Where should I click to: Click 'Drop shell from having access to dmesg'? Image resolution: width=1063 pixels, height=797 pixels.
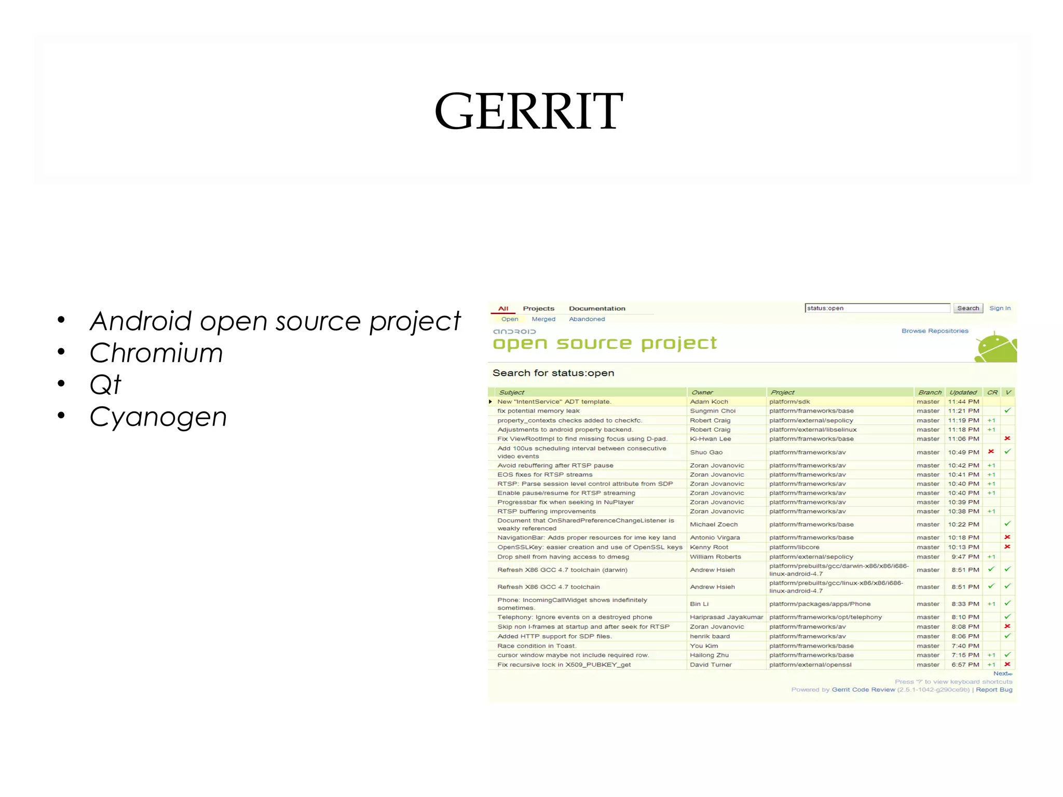563,557
